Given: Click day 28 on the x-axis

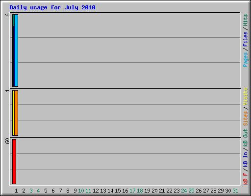Looking at the screenshot, I should coord(213,191).
